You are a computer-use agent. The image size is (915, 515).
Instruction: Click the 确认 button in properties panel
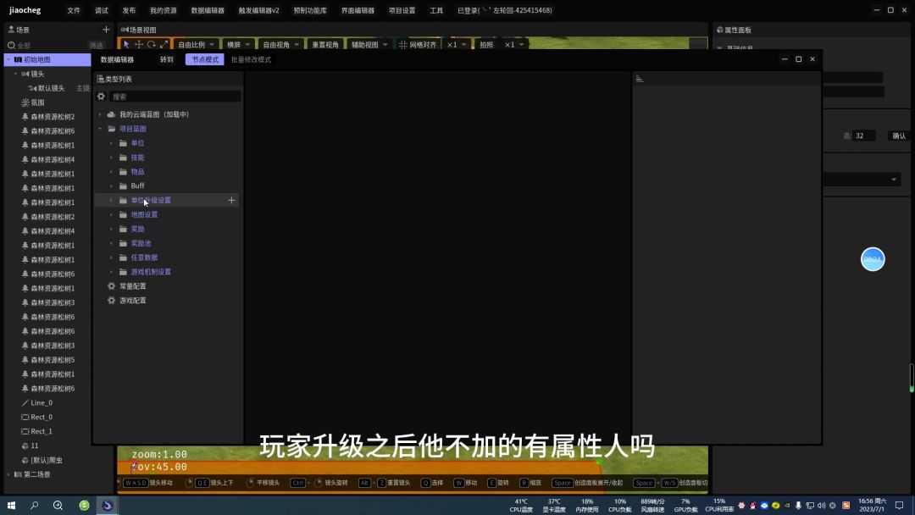click(x=898, y=136)
